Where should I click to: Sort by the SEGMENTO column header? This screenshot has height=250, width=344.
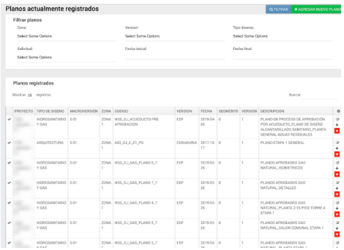coord(228,111)
